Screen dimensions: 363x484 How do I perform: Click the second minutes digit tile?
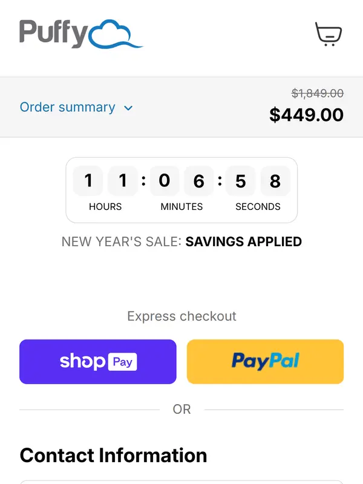pyautogui.click(x=199, y=181)
